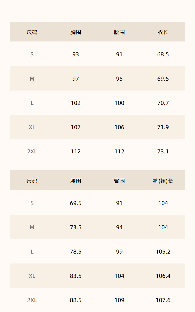Click the 胸围 column header

pyautogui.click(x=76, y=32)
